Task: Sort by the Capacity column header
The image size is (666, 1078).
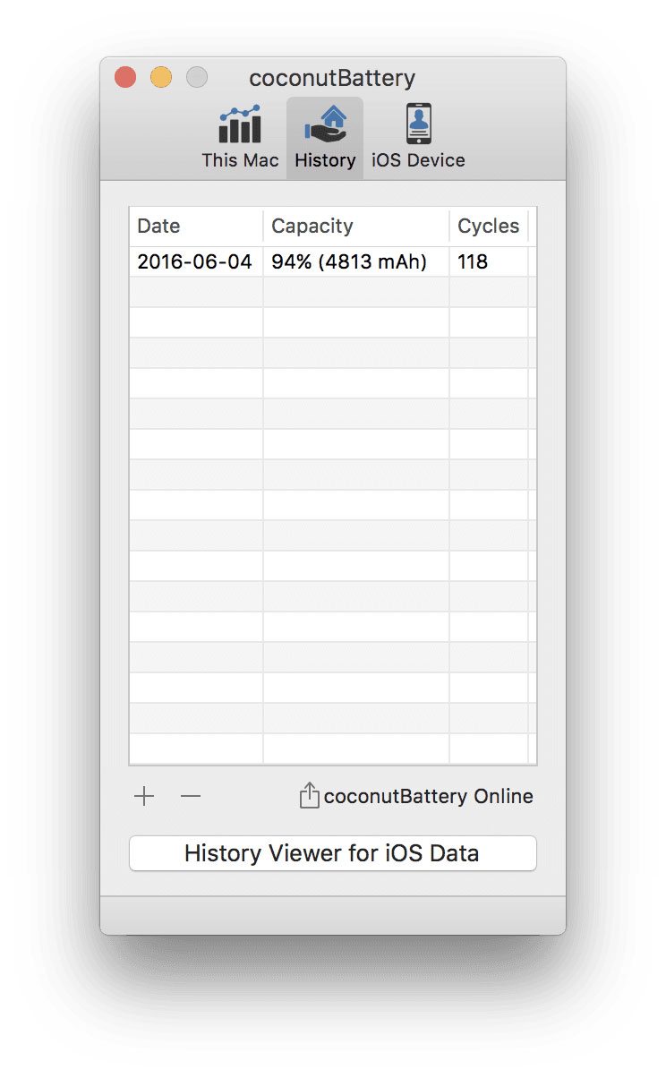Action: [355, 227]
